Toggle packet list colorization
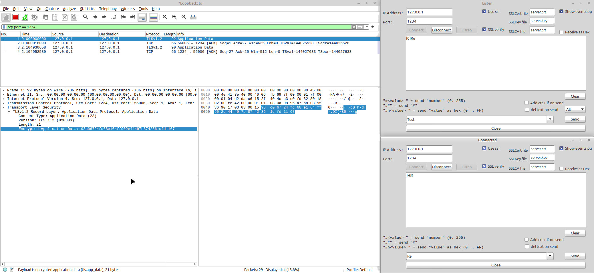 [x=154, y=17]
